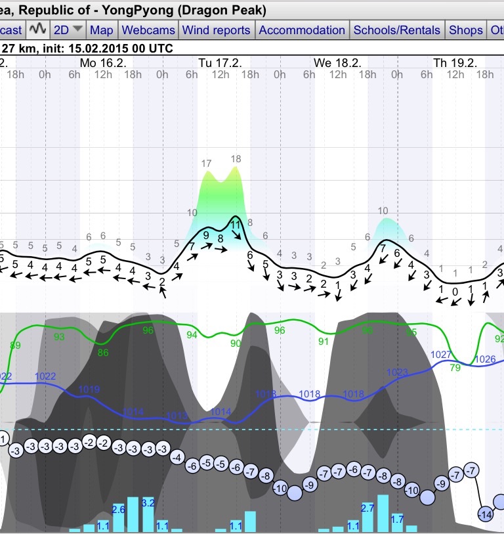Screen dimensions: 504x534
Task: Switch to the Map tab
Action: (x=102, y=30)
